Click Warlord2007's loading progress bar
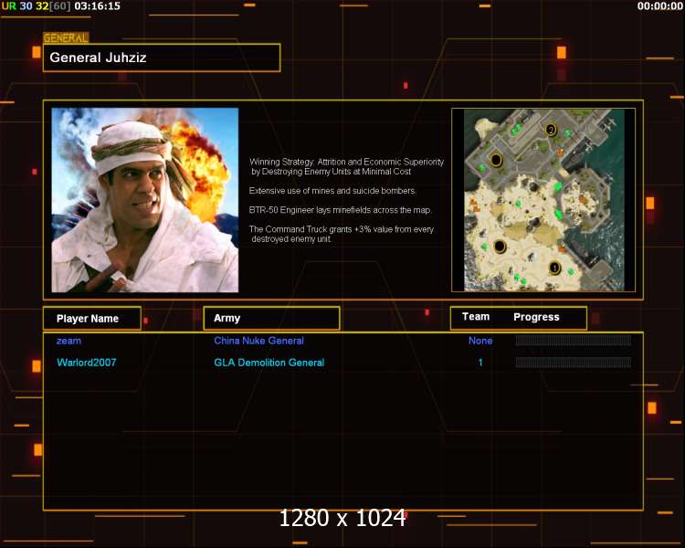 coord(574,362)
